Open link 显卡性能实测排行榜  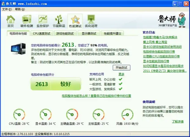pyautogui.click(x=156, y=61)
